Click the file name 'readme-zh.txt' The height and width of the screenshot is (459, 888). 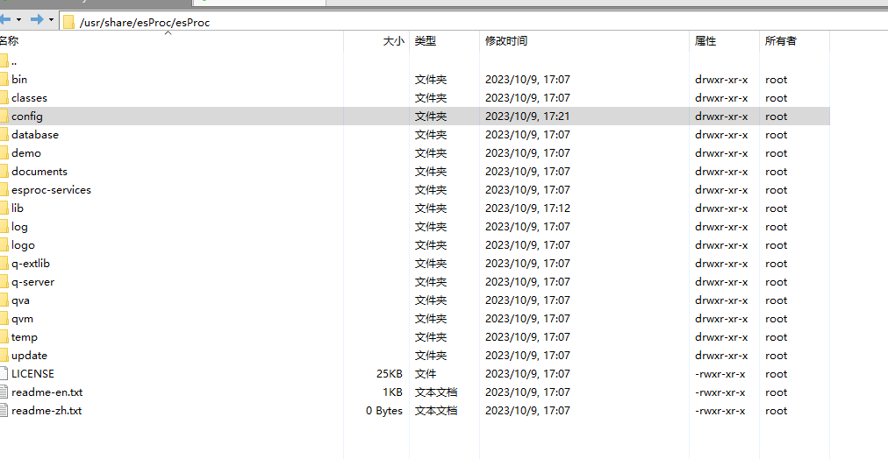pos(47,411)
